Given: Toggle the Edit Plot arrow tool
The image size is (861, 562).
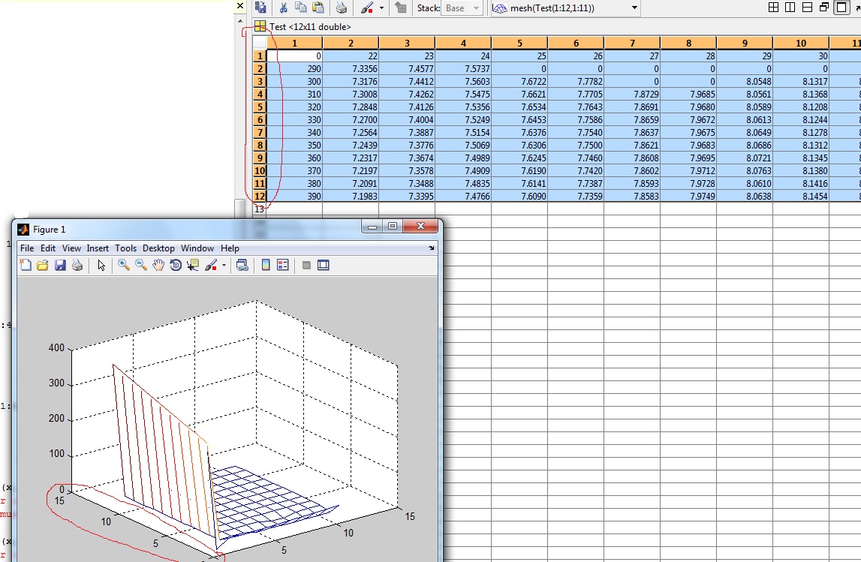Looking at the screenshot, I should pos(101,265).
